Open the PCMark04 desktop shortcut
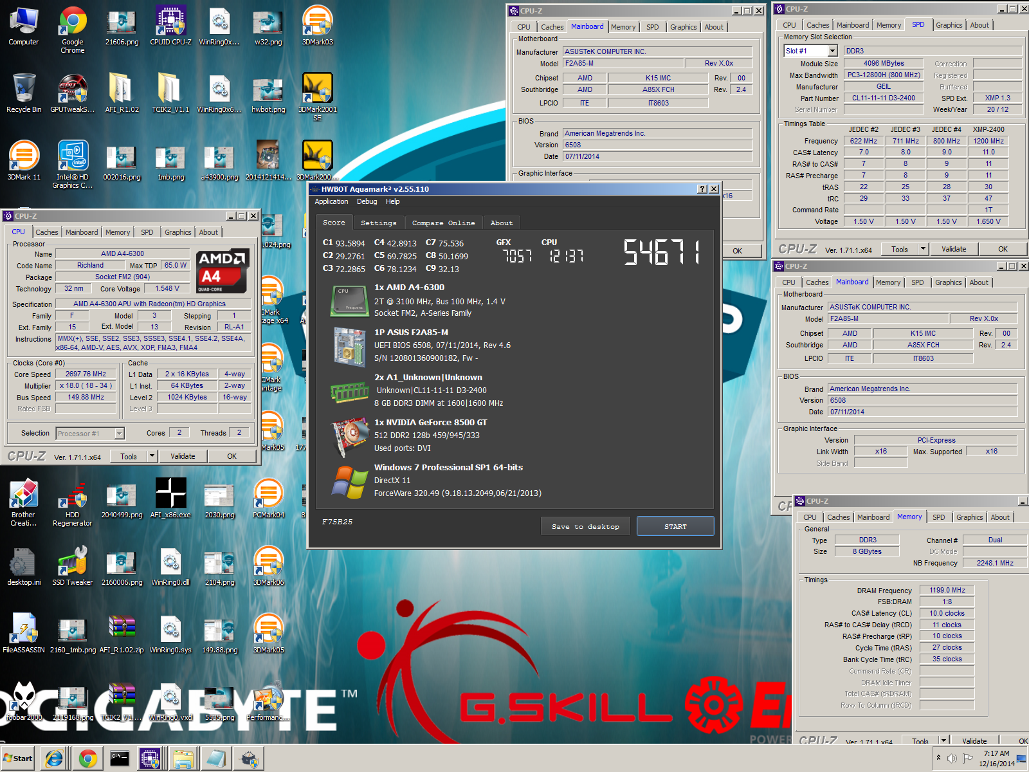 point(268,499)
